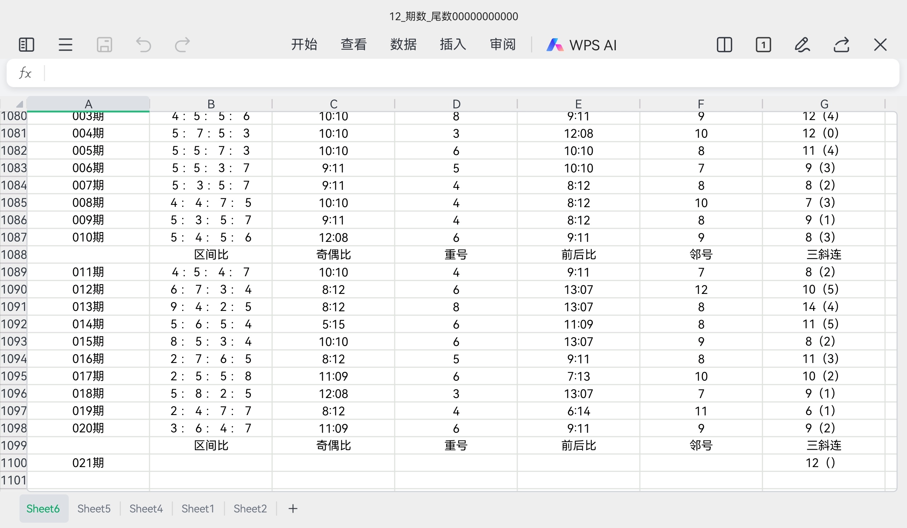907x528 pixels.
Task: Launch WPS AI assistant
Action: (x=581, y=45)
